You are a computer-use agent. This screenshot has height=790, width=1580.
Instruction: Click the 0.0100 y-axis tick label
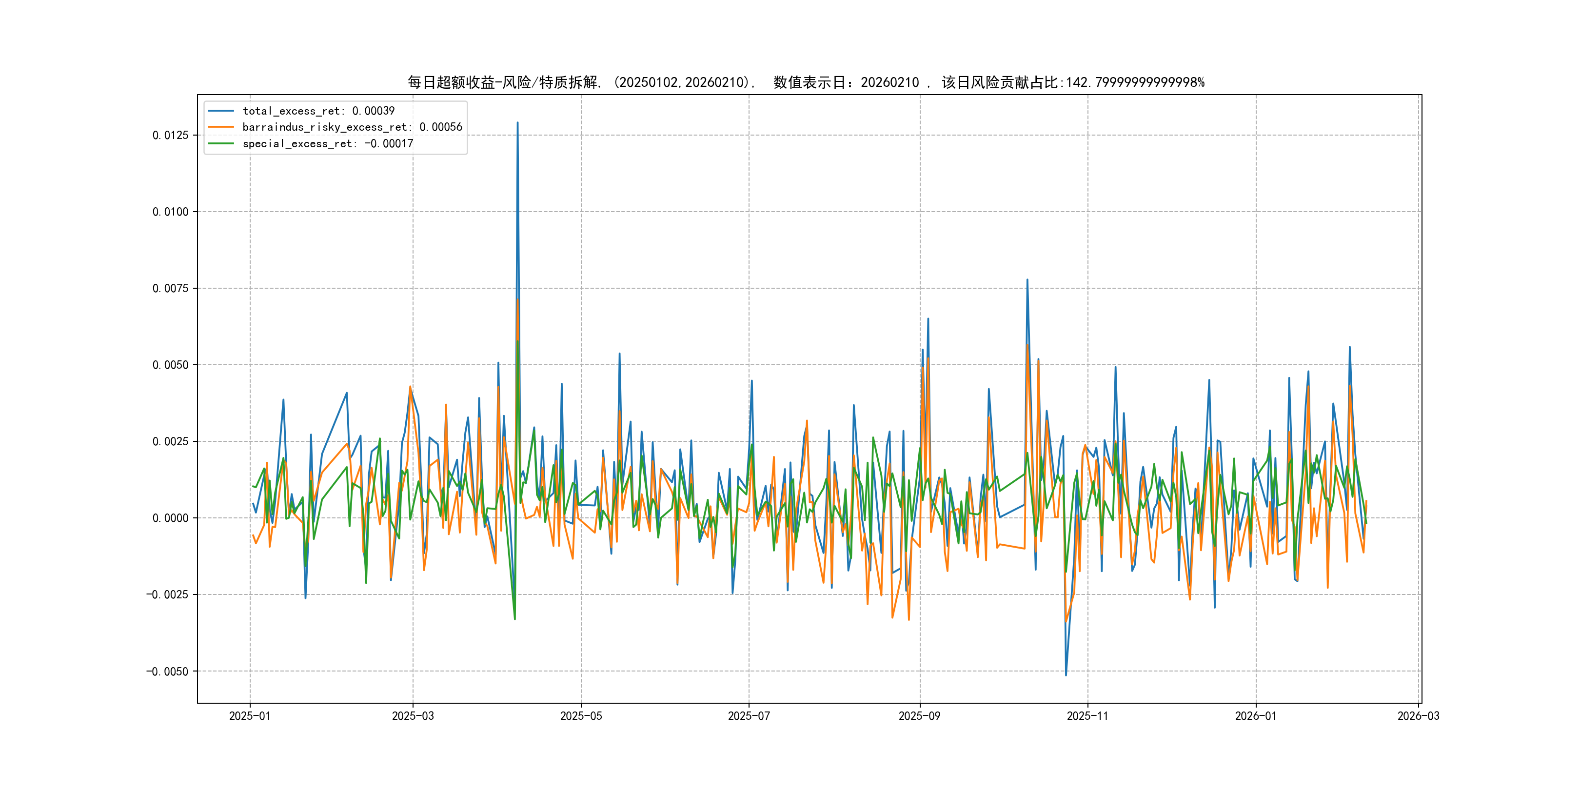tap(171, 212)
